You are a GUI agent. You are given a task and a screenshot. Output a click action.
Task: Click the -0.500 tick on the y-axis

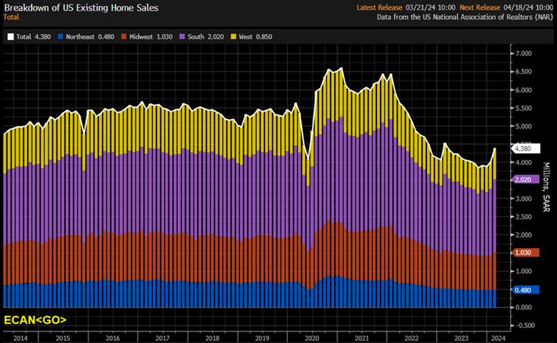click(x=525, y=326)
